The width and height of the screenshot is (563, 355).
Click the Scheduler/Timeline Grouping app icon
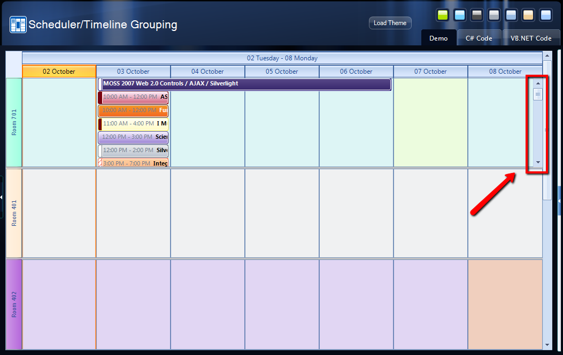coord(18,25)
